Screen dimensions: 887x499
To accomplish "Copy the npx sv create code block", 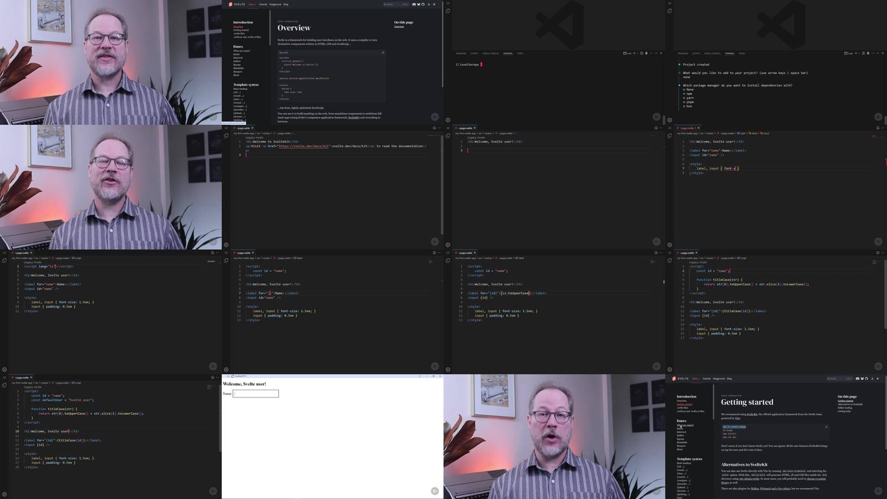I will coord(827,427).
